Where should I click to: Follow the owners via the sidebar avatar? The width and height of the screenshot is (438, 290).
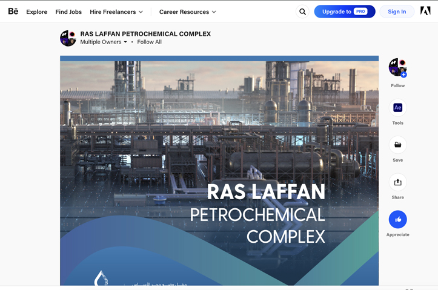398,67
